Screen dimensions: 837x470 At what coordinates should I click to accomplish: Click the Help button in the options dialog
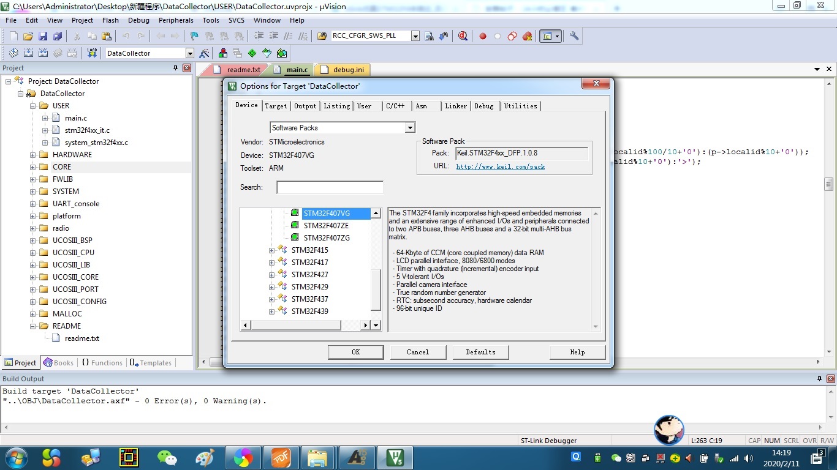[577, 352]
